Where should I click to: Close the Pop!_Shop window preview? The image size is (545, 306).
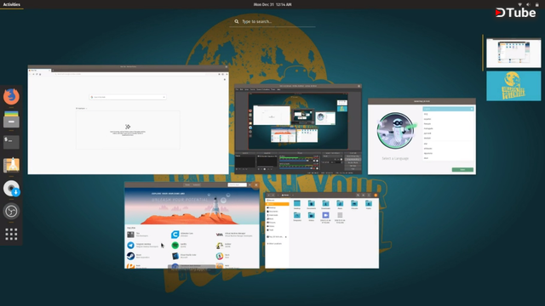256,185
